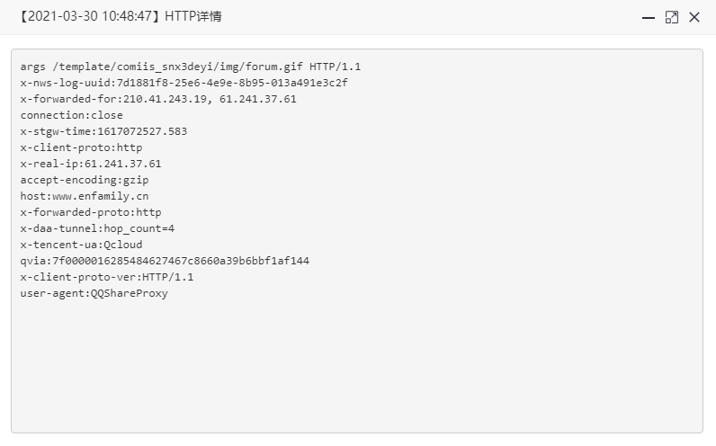Image resolution: width=716 pixels, height=446 pixels.
Task: Click the x-client-proto-ver:HTTP/1.1 line
Action: tap(107, 277)
